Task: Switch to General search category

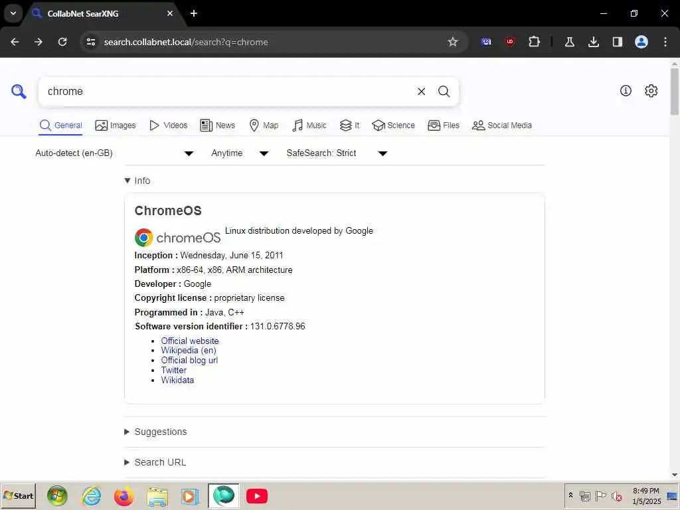Action: tap(60, 126)
